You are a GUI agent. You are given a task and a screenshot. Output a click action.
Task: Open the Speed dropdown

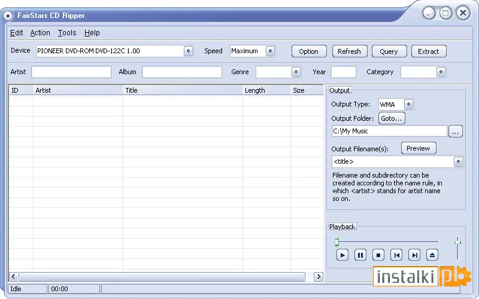click(x=270, y=51)
